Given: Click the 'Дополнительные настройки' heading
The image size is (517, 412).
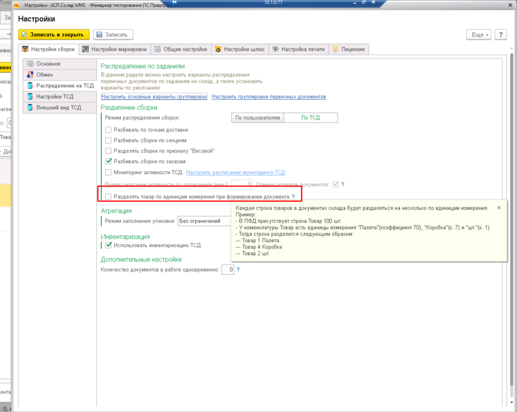Looking at the screenshot, I should click(x=141, y=259).
